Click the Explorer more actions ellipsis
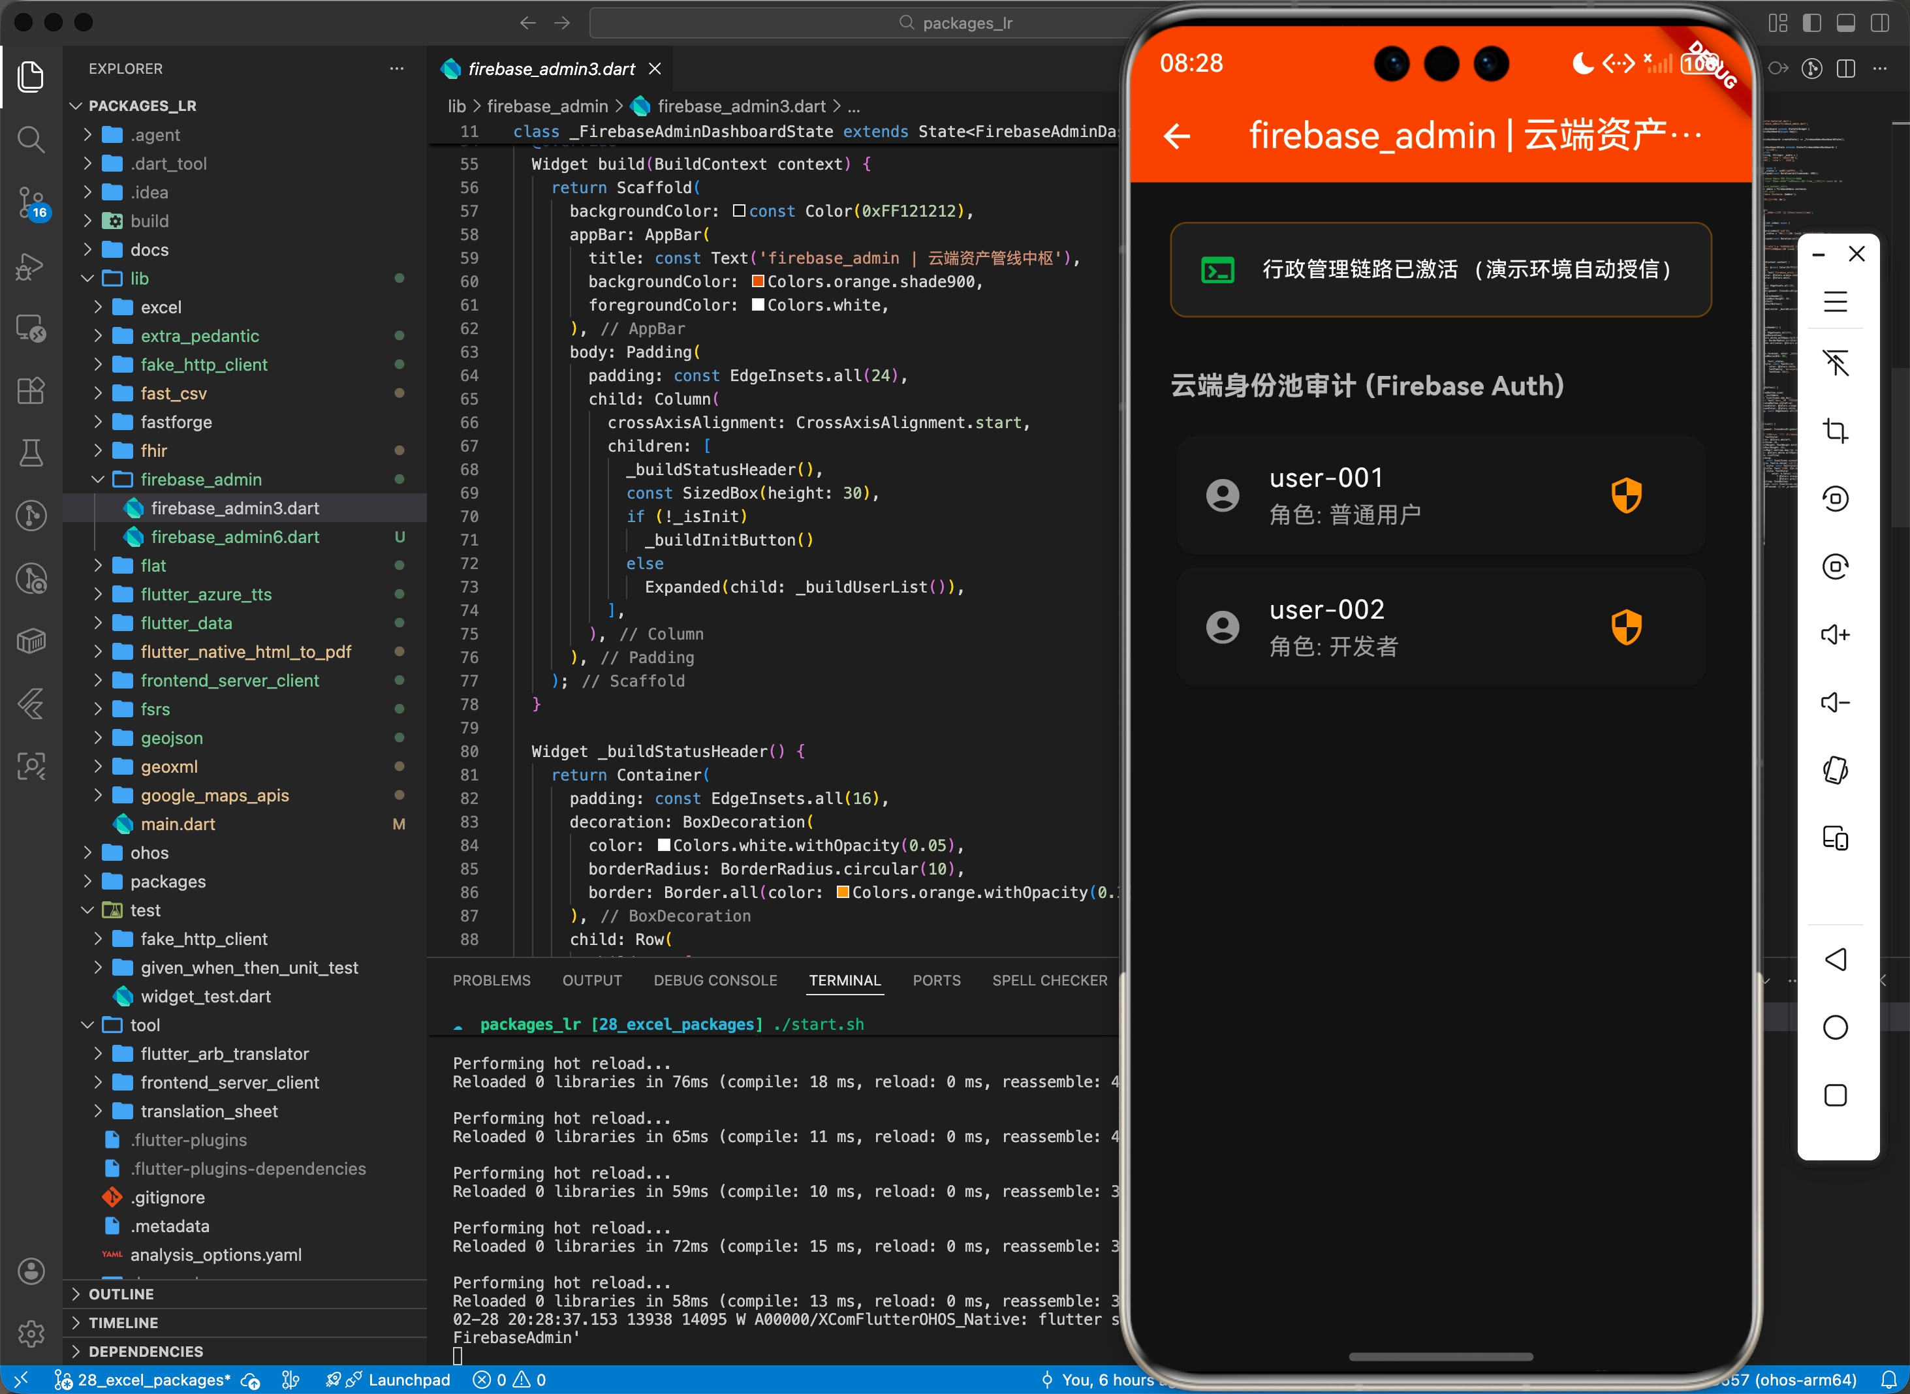 pyautogui.click(x=397, y=69)
